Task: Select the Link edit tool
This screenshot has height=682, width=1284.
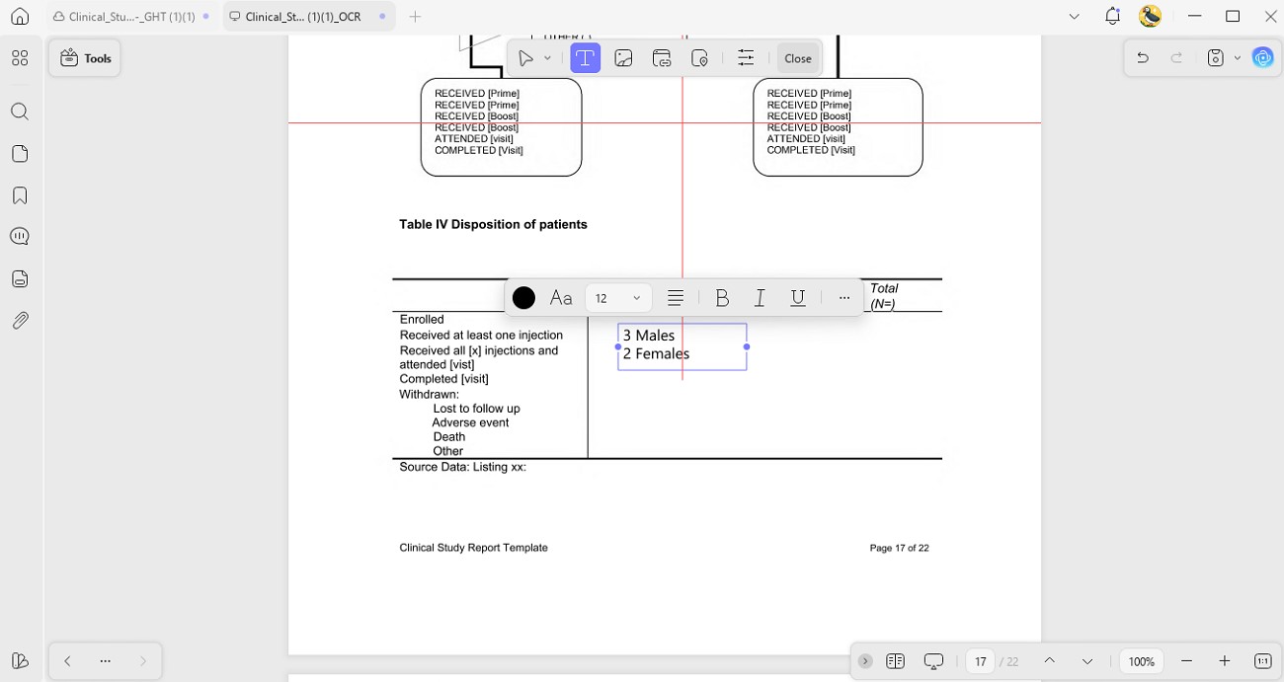Action: (662, 58)
